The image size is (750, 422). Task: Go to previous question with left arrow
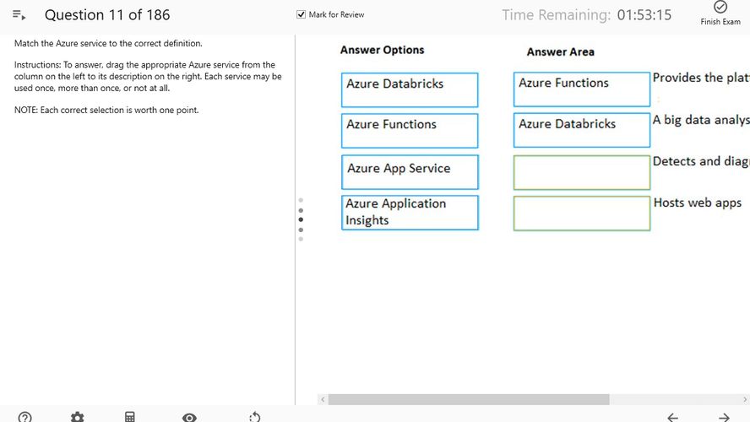click(x=672, y=417)
